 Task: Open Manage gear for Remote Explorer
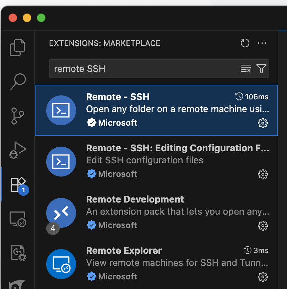(263, 277)
